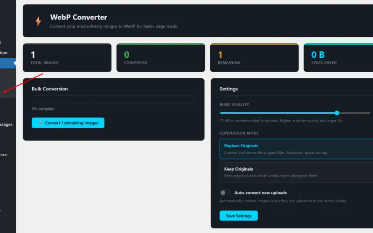Click the Total Images stat card

(67, 58)
